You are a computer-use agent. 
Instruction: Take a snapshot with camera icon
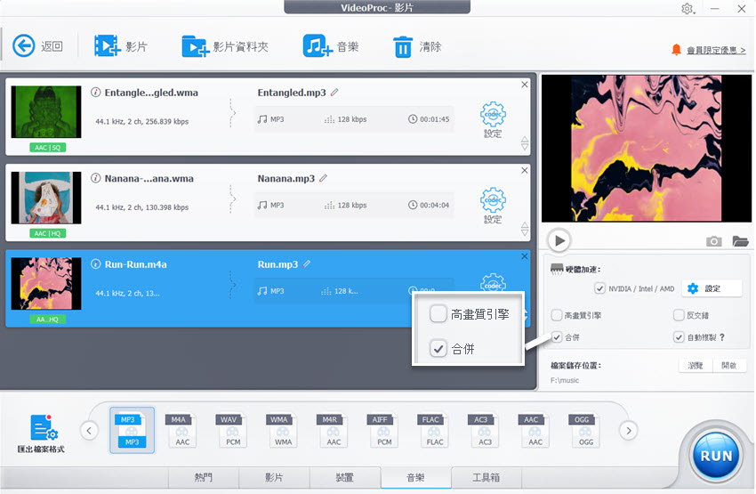coord(713,240)
